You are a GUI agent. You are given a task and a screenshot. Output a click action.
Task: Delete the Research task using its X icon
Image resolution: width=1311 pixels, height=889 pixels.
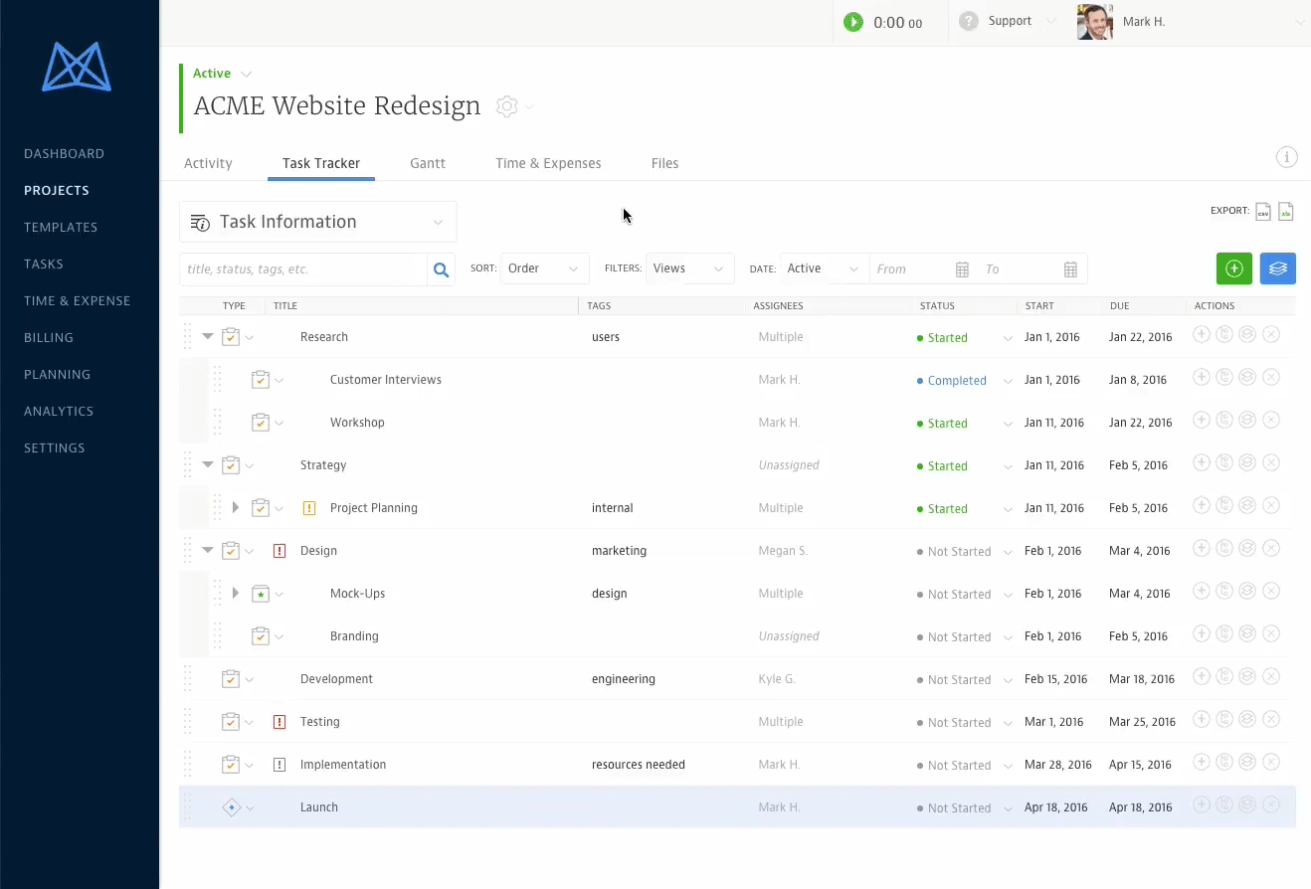click(x=1270, y=335)
